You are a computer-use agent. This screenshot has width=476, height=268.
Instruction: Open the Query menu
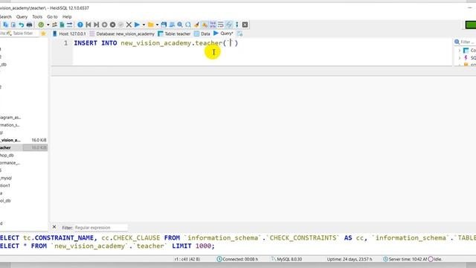[x=22, y=16]
